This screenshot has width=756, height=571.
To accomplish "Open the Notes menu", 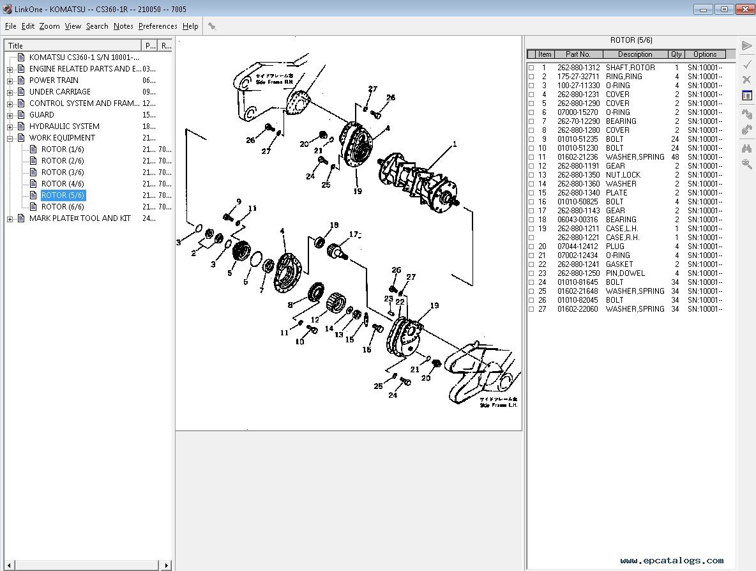I will [123, 26].
